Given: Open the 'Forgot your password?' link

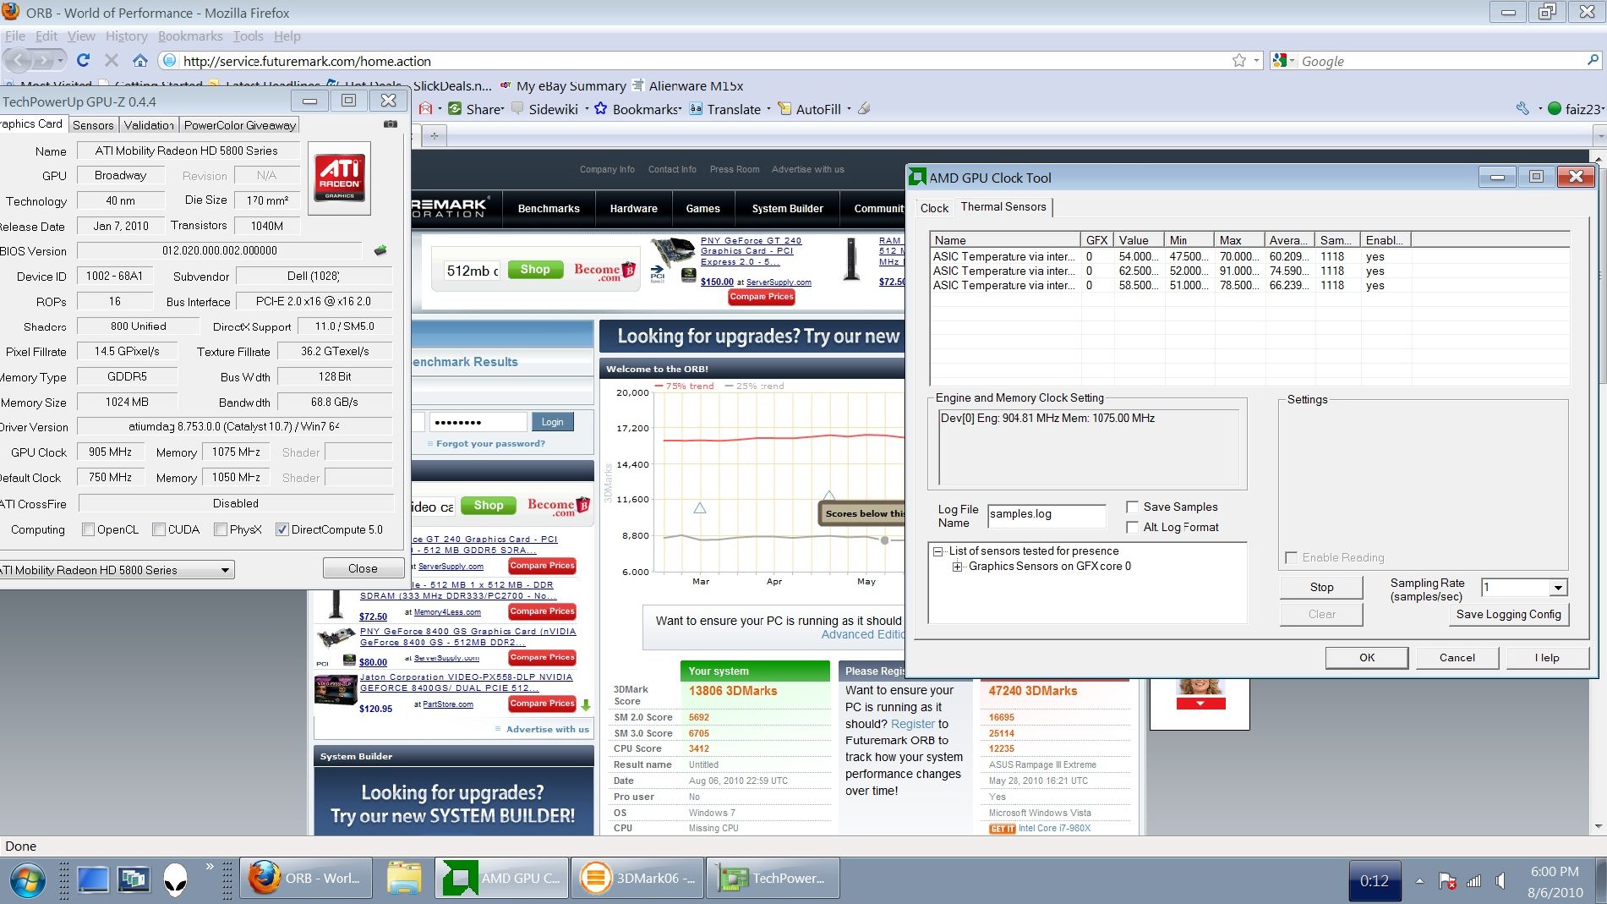Looking at the screenshot, I should pyautogui.click(x=490, y=443).
